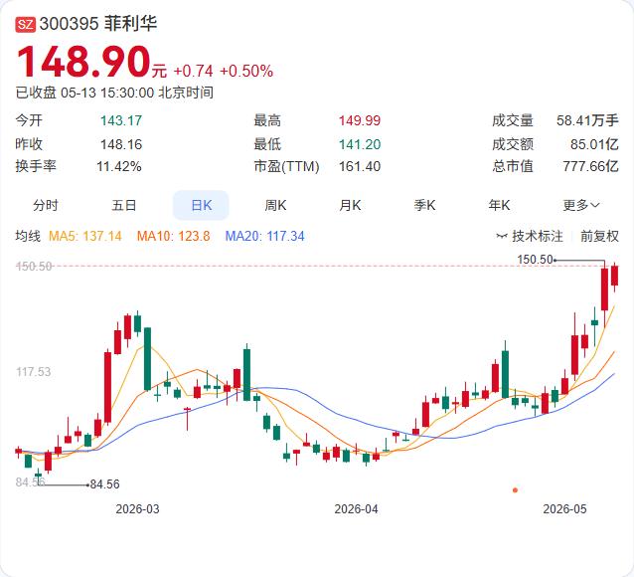Select the 日K daily candlestick tab
Screen dimensions: 634x577
click(201, 205)
